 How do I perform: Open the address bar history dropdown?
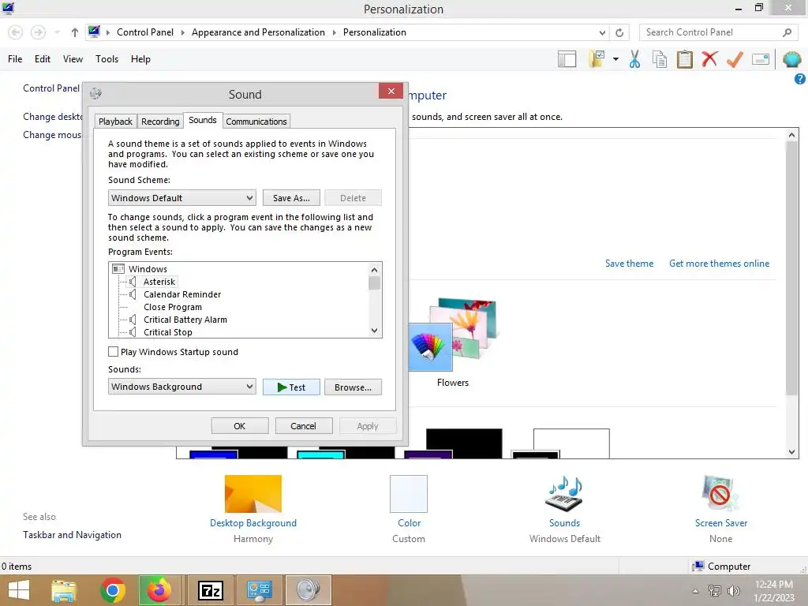click(x=602, y=32)
